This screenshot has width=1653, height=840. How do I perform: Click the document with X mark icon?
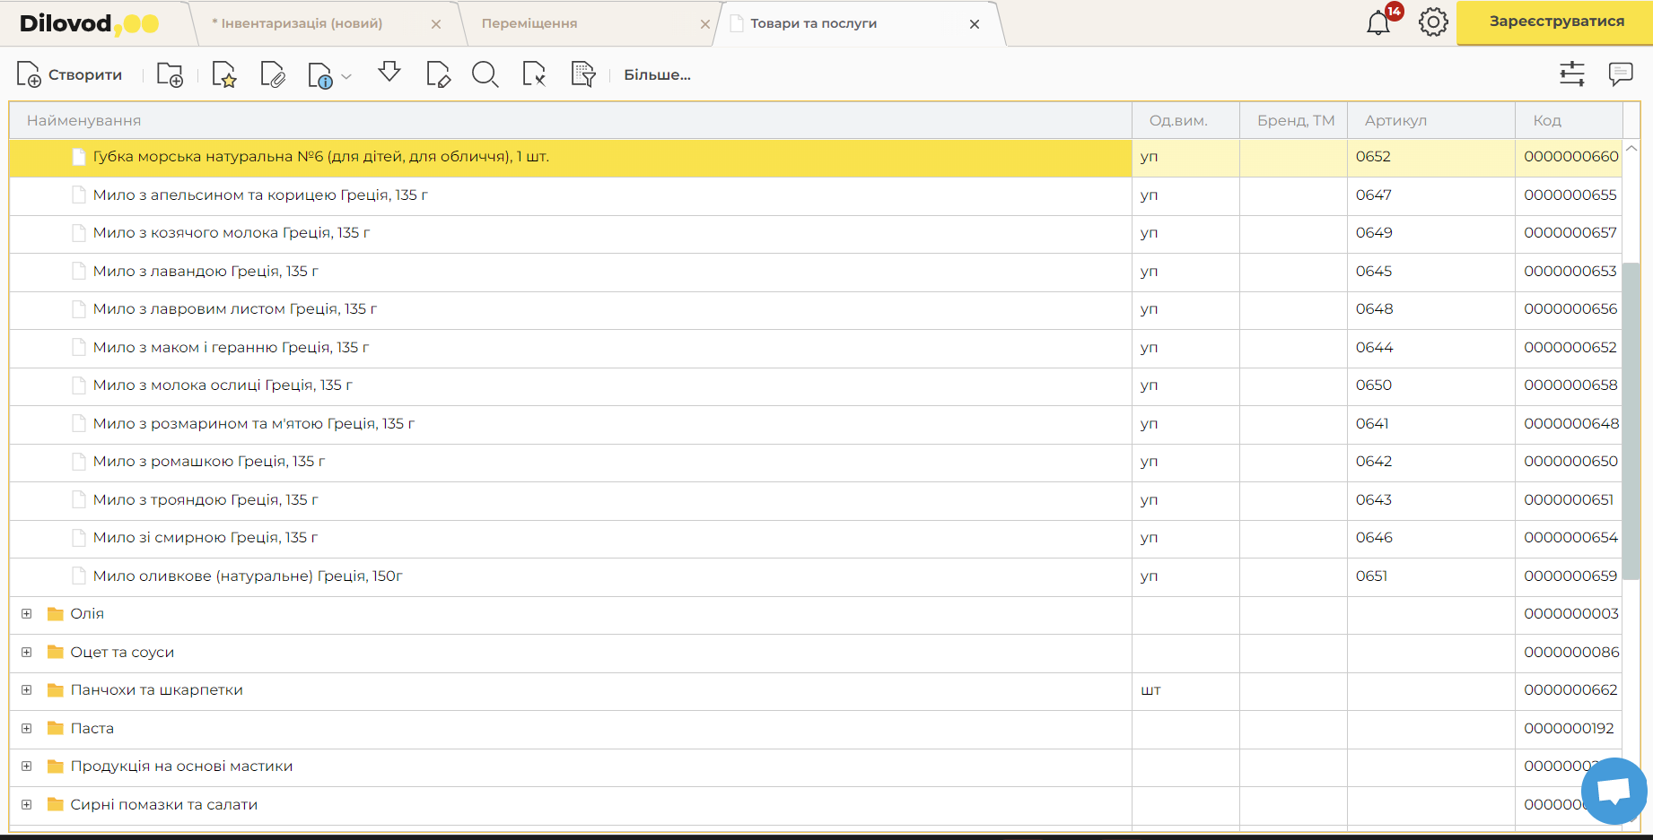click(x=534, y=75)
